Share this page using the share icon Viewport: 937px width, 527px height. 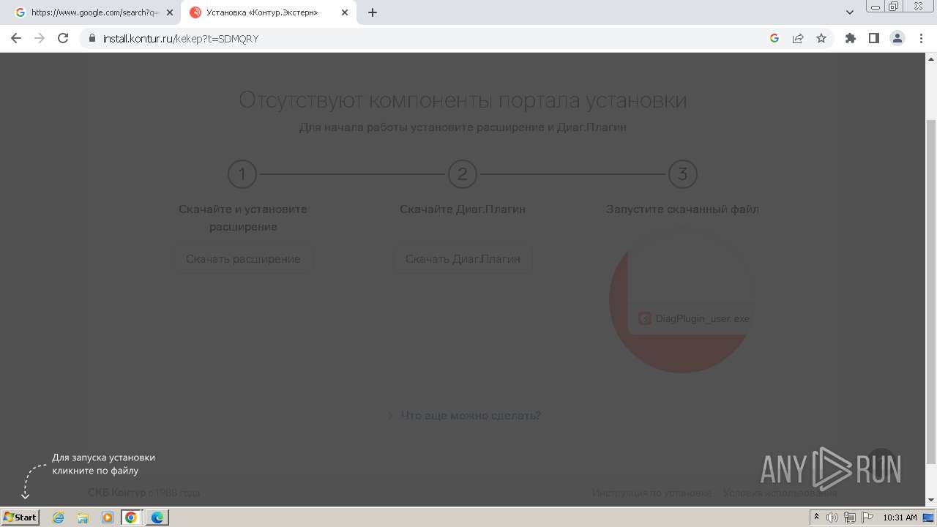(798, 38)
